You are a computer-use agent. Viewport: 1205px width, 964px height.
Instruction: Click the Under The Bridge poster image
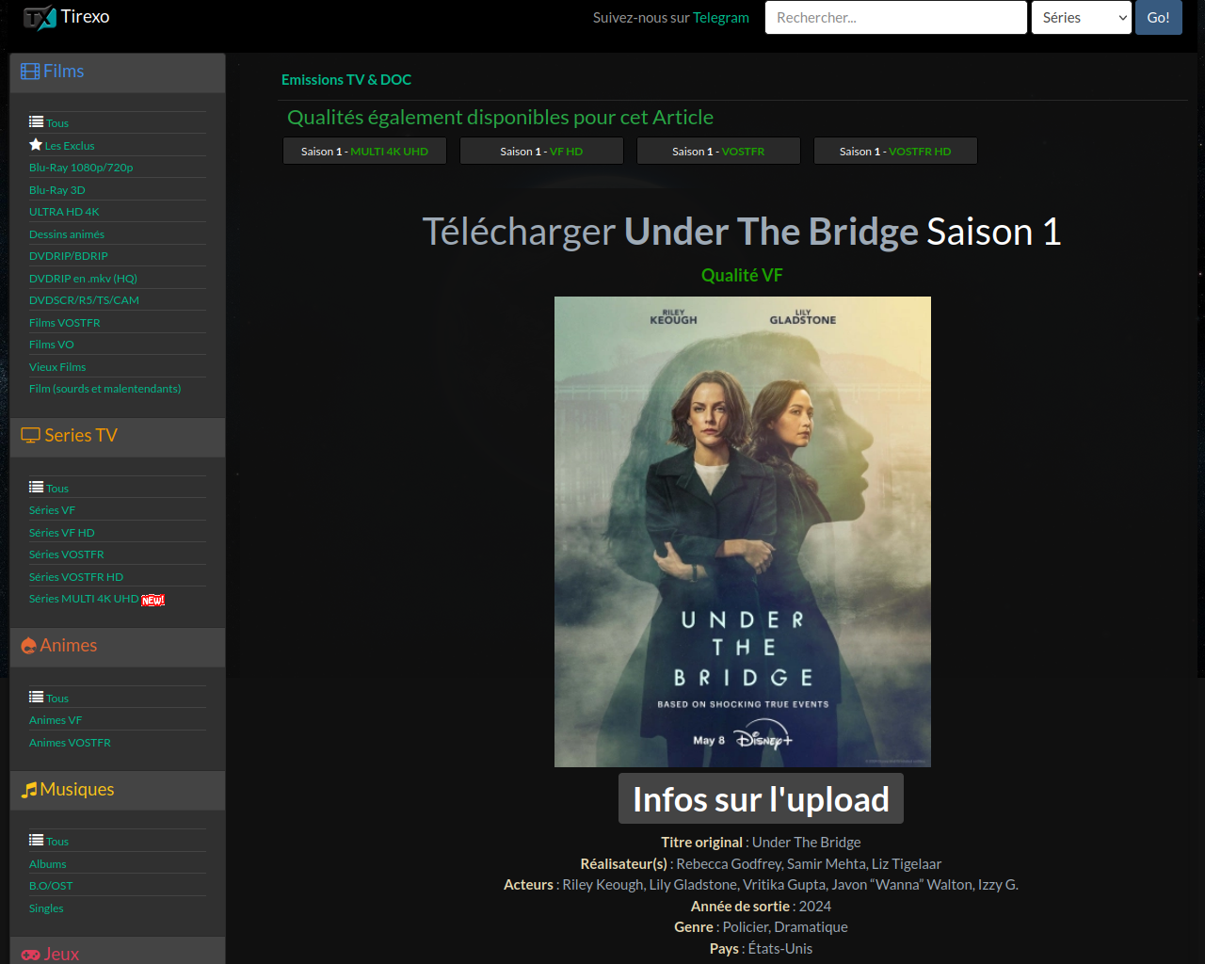point(742,532)
